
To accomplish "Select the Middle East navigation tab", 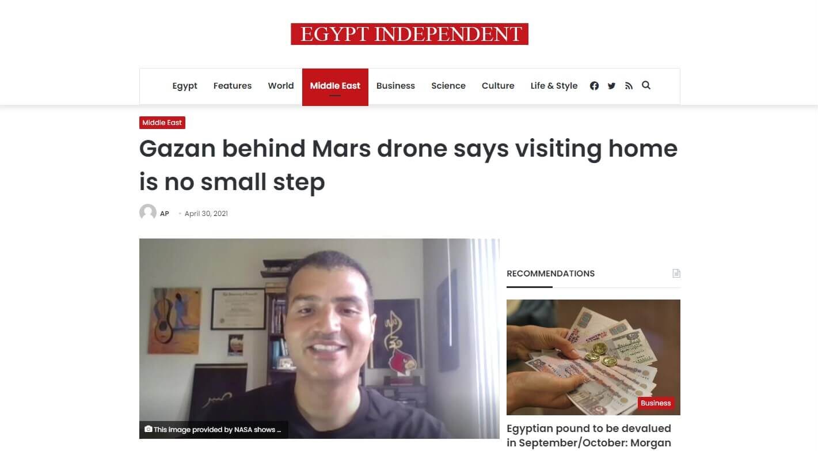I will coord(335,87).
